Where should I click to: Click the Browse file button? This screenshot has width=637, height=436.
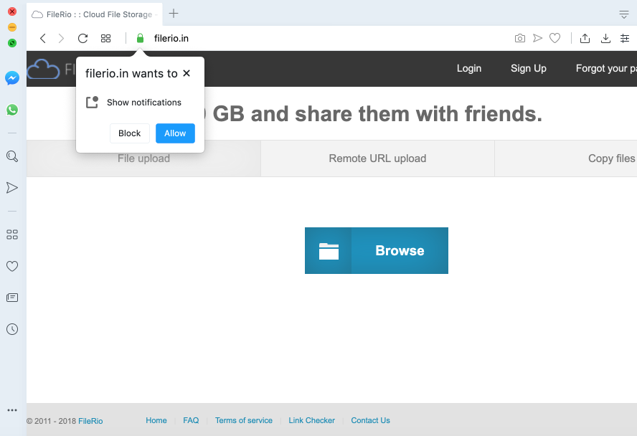pos(377,250)
